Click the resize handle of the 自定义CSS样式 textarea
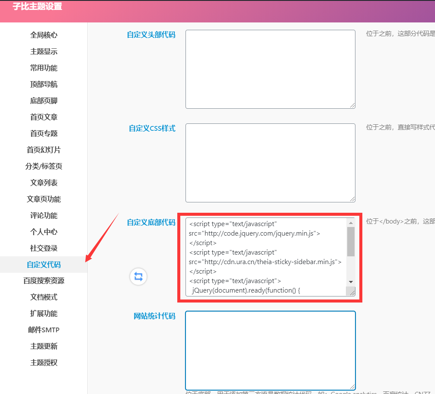 coord(352,199)
